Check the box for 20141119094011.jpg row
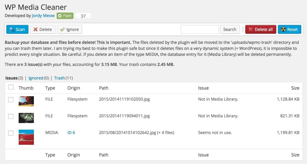This screenshot has height=164, width=307. 11,116
